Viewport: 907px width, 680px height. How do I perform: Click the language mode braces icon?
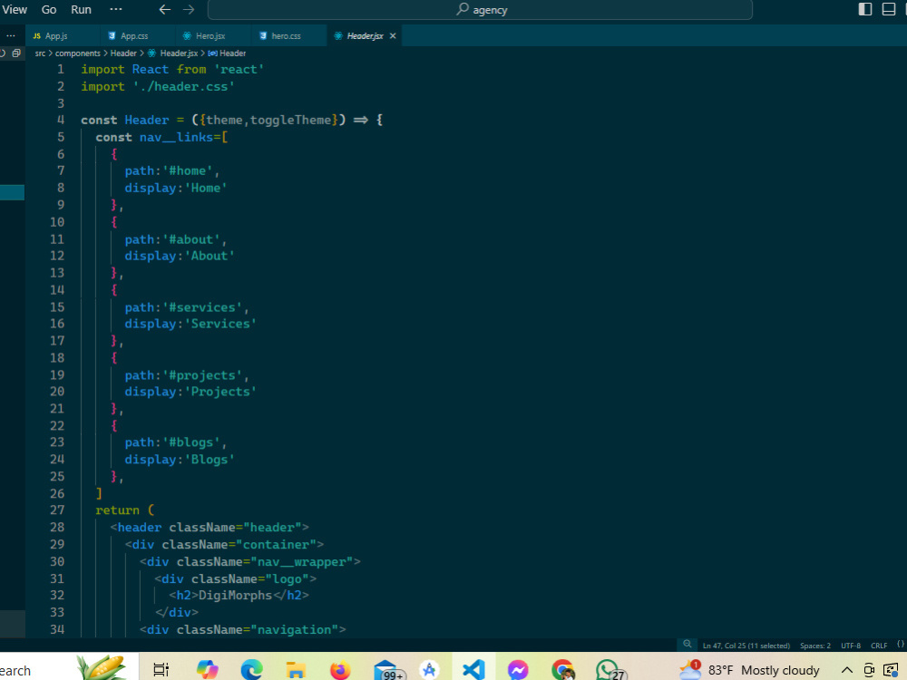point(900,645)
